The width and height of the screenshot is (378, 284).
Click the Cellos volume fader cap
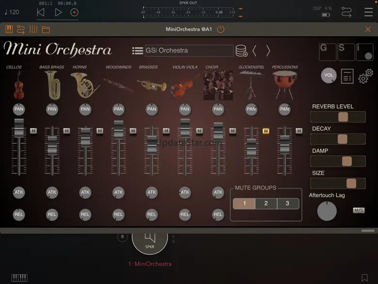click(x=19, y=128)
